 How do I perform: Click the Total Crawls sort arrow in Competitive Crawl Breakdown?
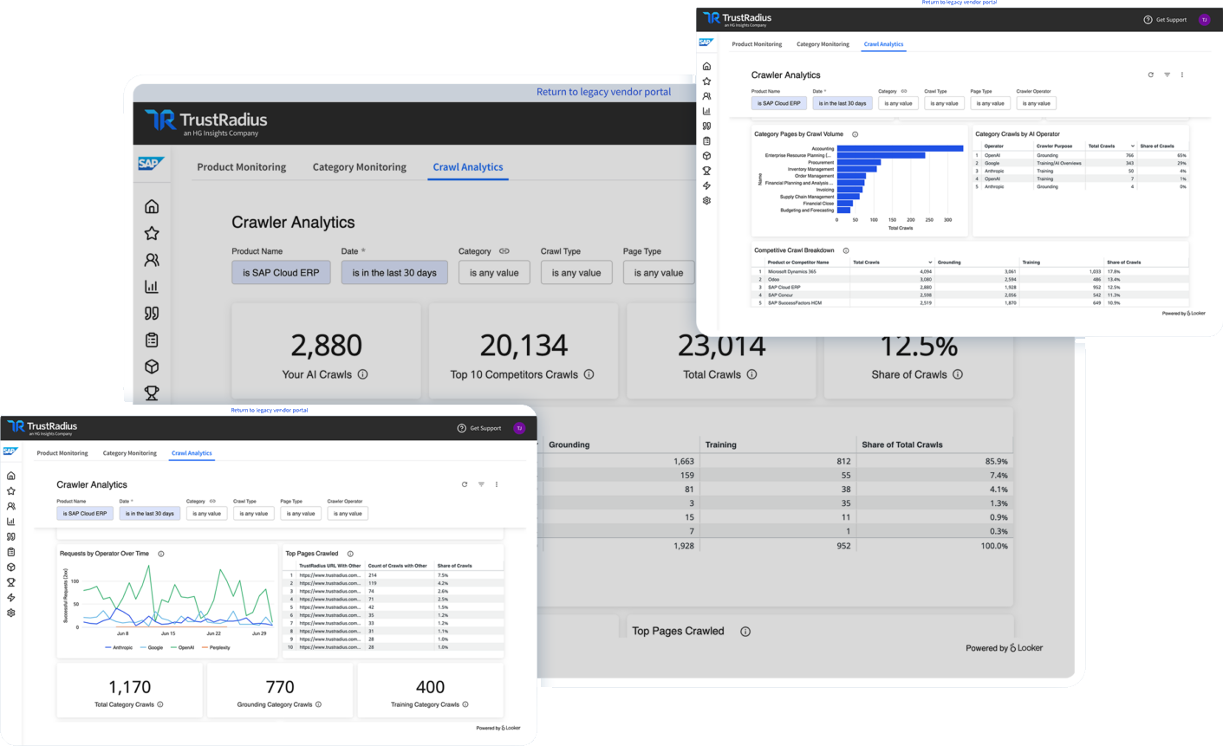tap(930, 263)
